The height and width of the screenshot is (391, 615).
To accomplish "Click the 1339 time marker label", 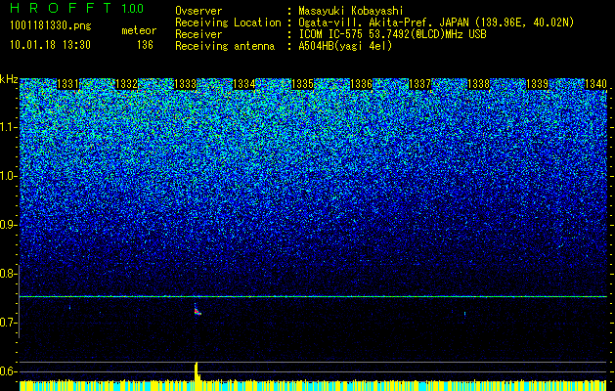I will click(537, 84).
